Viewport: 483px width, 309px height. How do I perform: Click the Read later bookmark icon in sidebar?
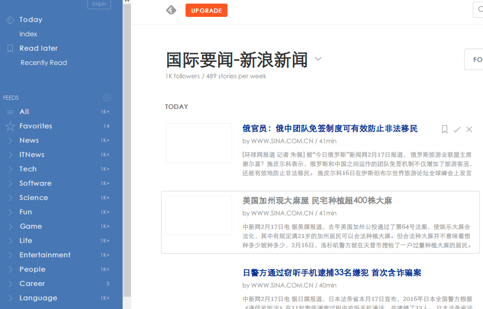click(10, 49)
